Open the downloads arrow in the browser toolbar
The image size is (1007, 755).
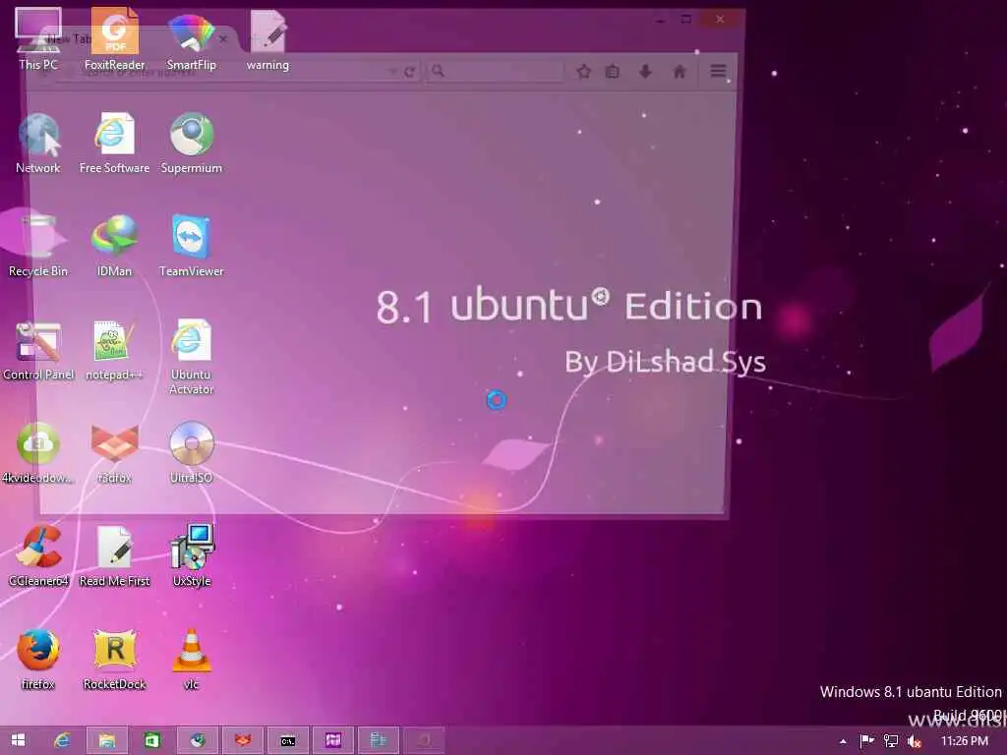tap(645, 71)
